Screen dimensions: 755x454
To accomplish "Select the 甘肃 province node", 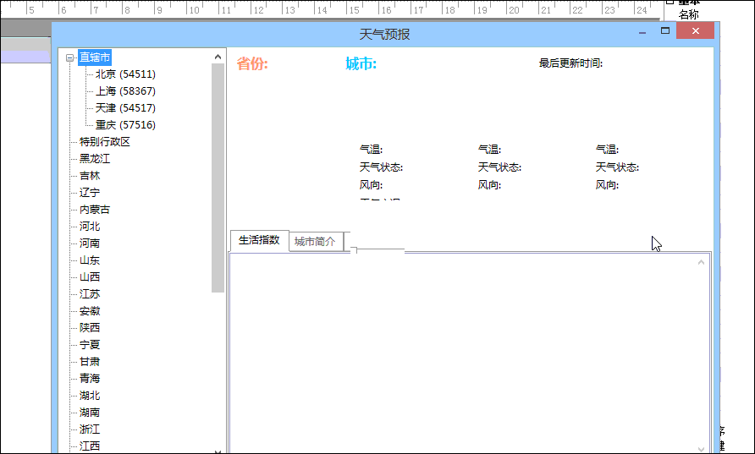I will pyautogui.click(x=90, y=362).
